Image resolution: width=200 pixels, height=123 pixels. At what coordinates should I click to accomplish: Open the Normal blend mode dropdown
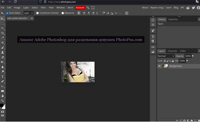(x=166, y=56)
